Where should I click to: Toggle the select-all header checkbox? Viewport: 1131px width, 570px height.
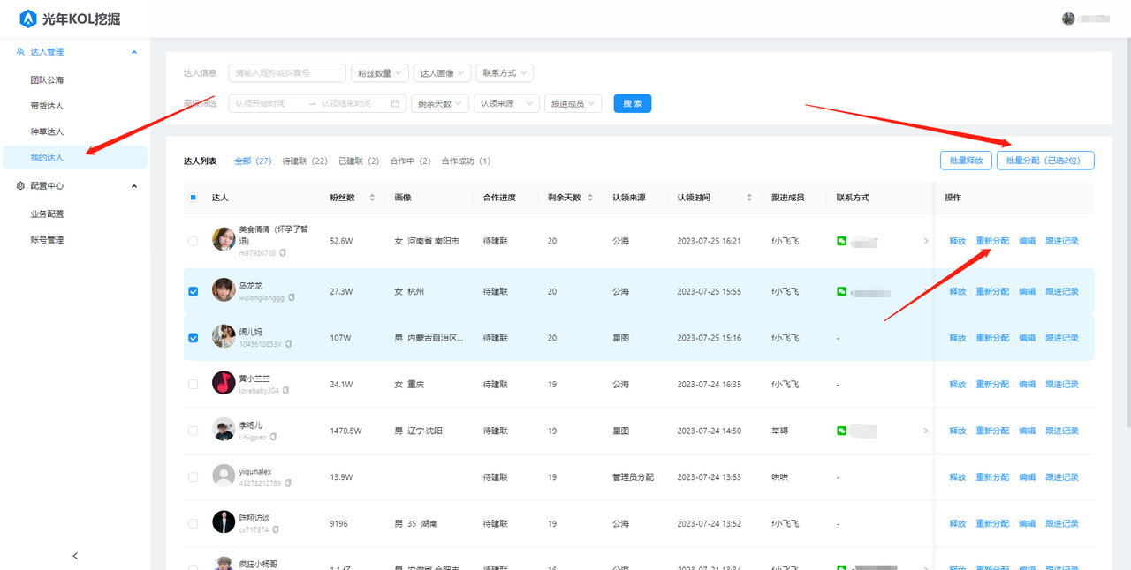click(194, 198)
